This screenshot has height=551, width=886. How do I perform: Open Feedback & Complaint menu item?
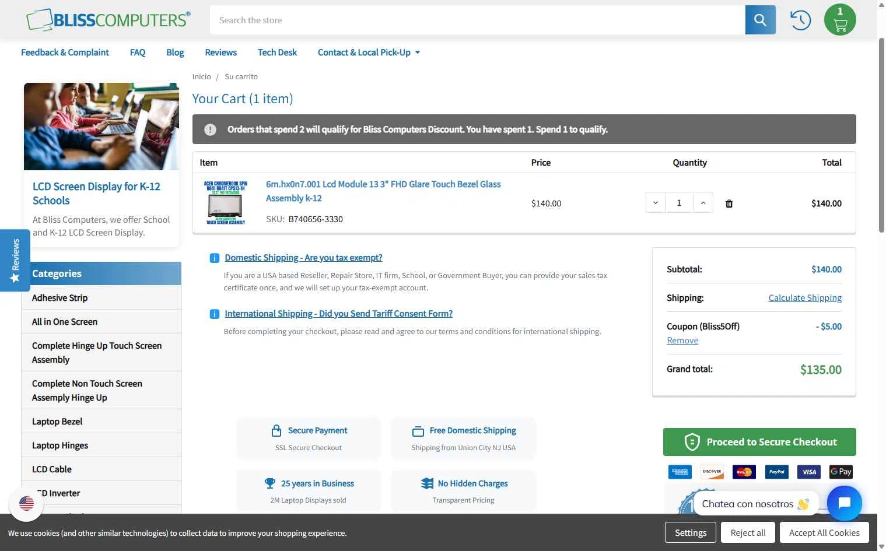pos(65,52)
